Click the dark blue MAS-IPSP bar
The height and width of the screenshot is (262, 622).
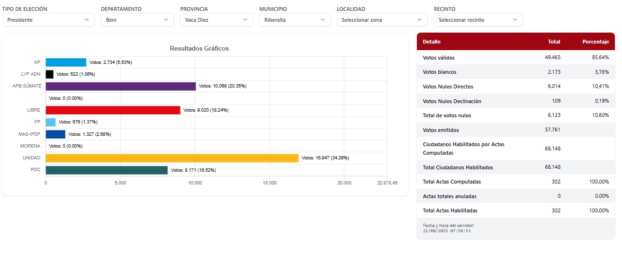(55, 134)
